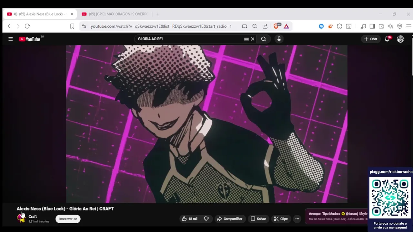This screenshot has height=232, width=413.
Task: Click the video title Alexis Ness Glória Ao Rei
Action: pyautogui.click(x=65, y=209)
